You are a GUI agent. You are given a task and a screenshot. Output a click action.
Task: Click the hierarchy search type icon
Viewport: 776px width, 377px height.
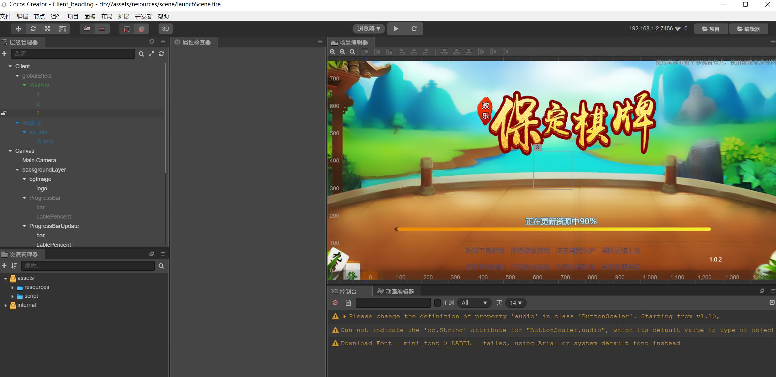[142, 54]
